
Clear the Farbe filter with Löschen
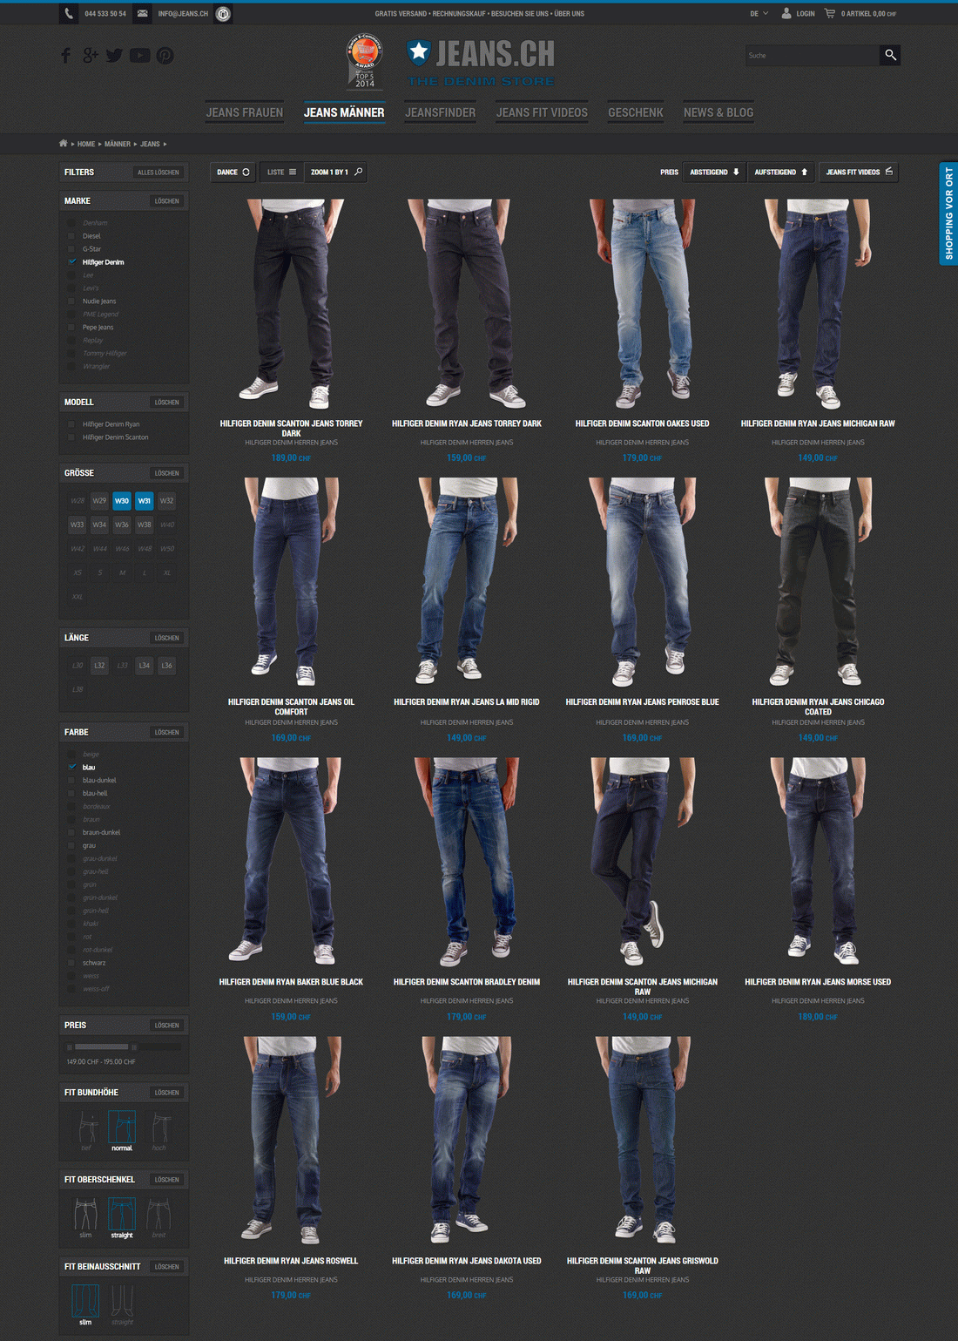(x=167, y=733)
